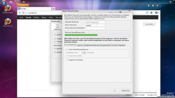
Task: Launch Chrome from the taskbar
Action: [24, 2]
